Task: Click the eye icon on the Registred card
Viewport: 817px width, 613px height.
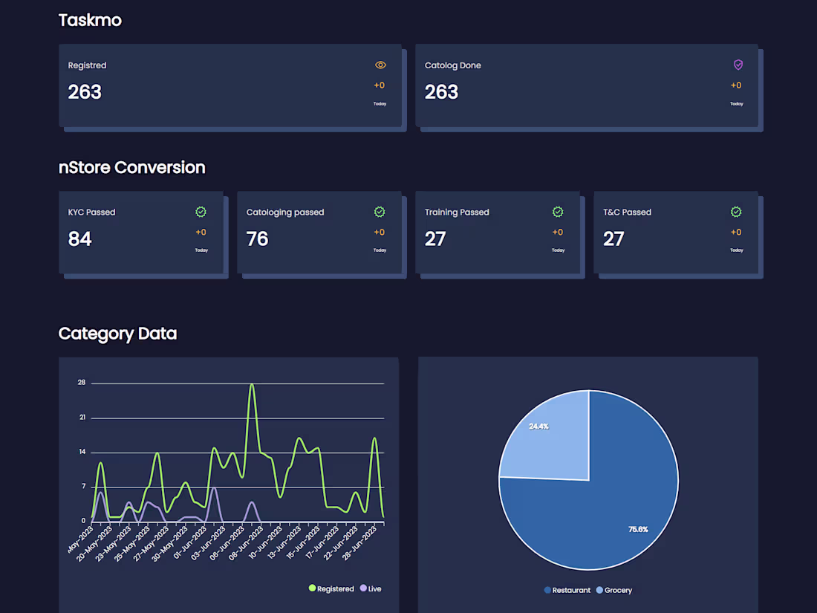Action: pos(380,65)
